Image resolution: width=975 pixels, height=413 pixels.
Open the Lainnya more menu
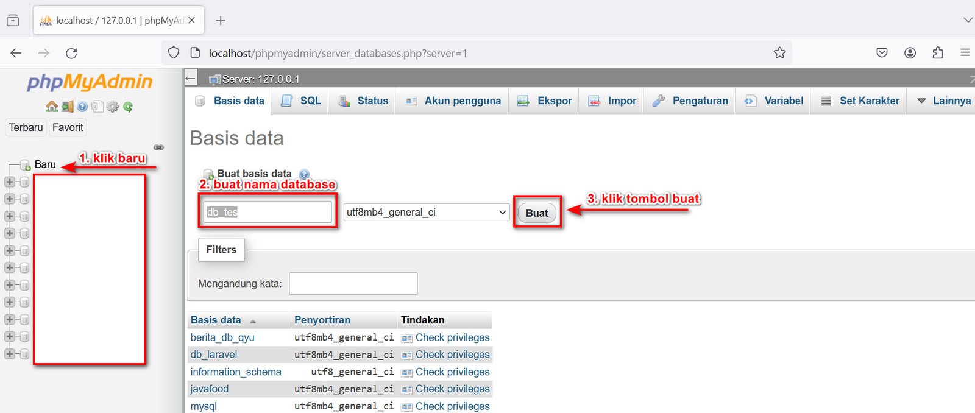click(944, 101)
